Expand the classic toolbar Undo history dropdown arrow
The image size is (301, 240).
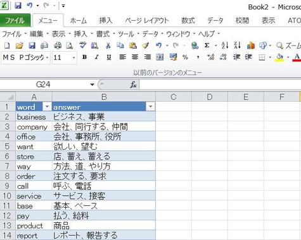tap(167, 45)
